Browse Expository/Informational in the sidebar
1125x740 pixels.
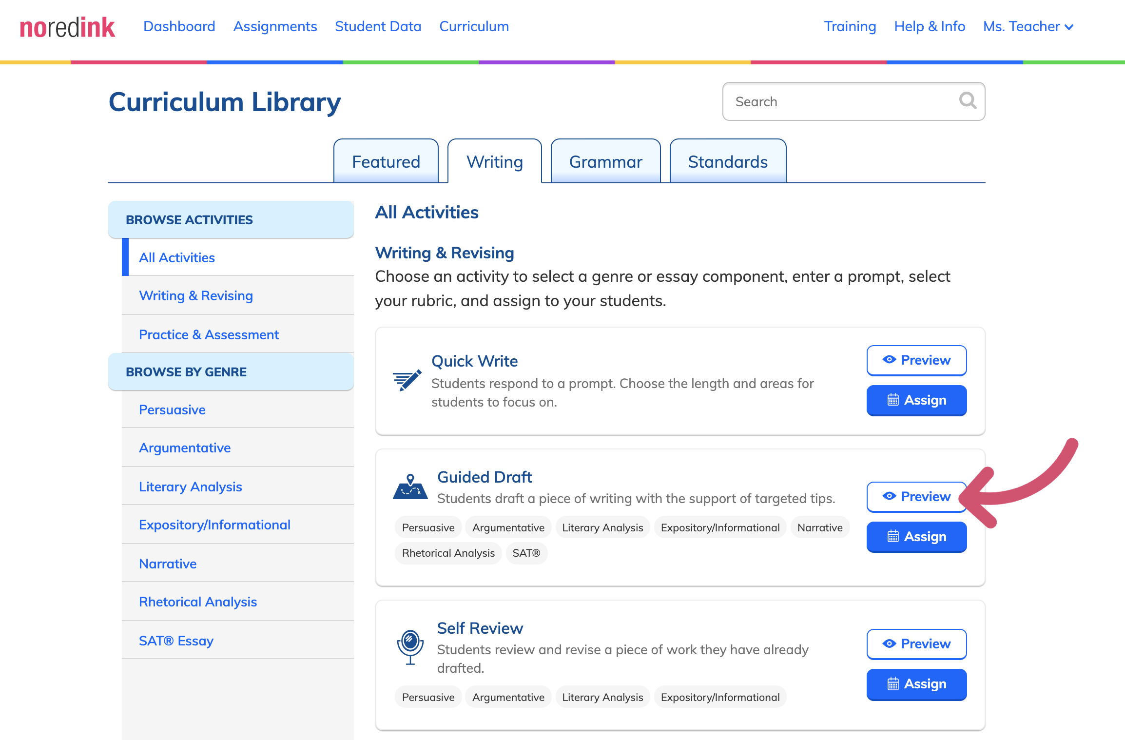238,525
